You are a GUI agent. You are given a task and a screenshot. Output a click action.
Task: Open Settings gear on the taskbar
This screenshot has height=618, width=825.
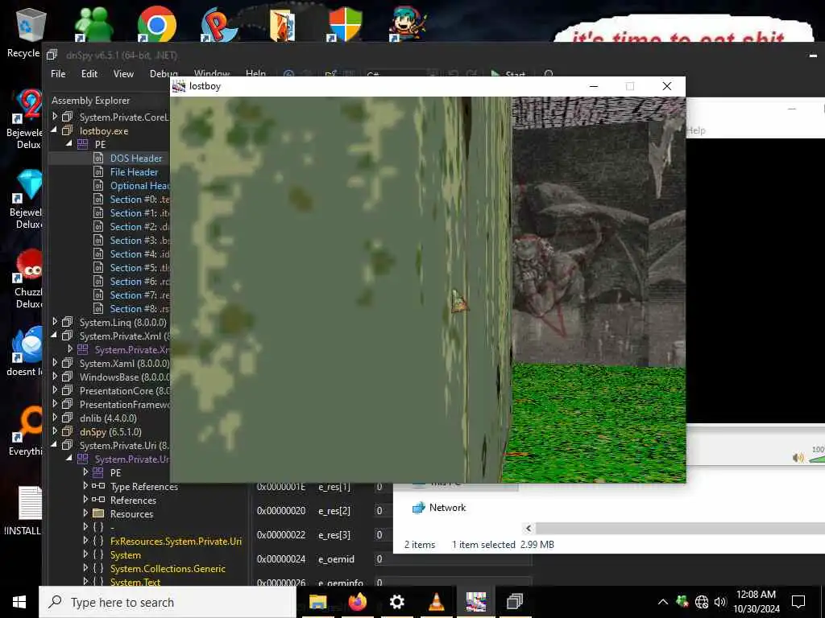396,602
